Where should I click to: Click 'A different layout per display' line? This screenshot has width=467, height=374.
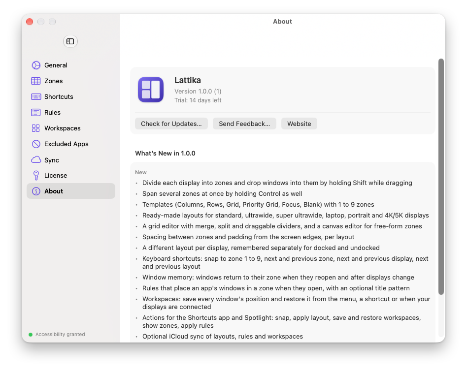click(261, 248)
